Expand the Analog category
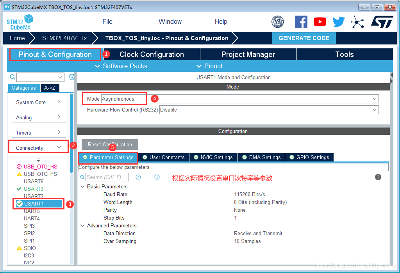 point(39,117)
